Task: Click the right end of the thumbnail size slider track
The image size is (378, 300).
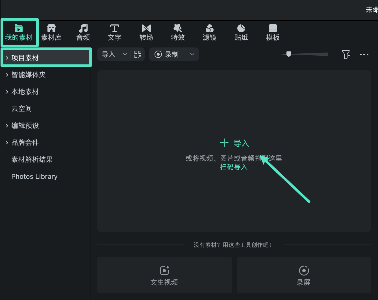Action: [x=327, y=54]
